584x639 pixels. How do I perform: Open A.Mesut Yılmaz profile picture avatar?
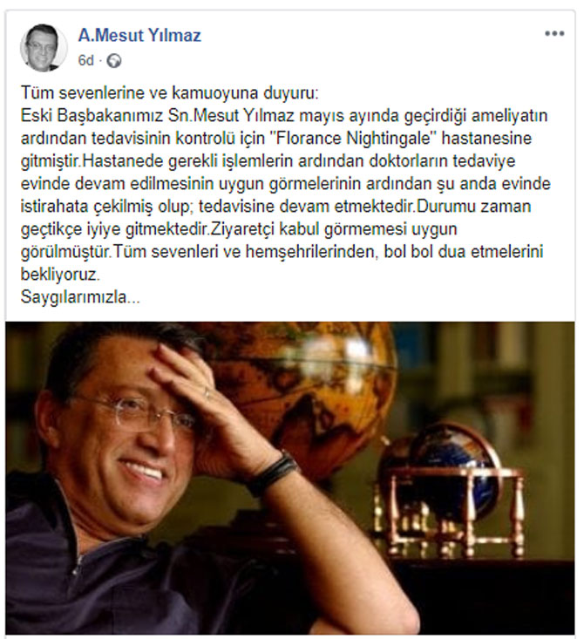point(44,48)
